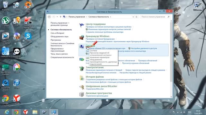
Task: Open Учетные записи и Семейная безопасность
Action: (62, 44)
